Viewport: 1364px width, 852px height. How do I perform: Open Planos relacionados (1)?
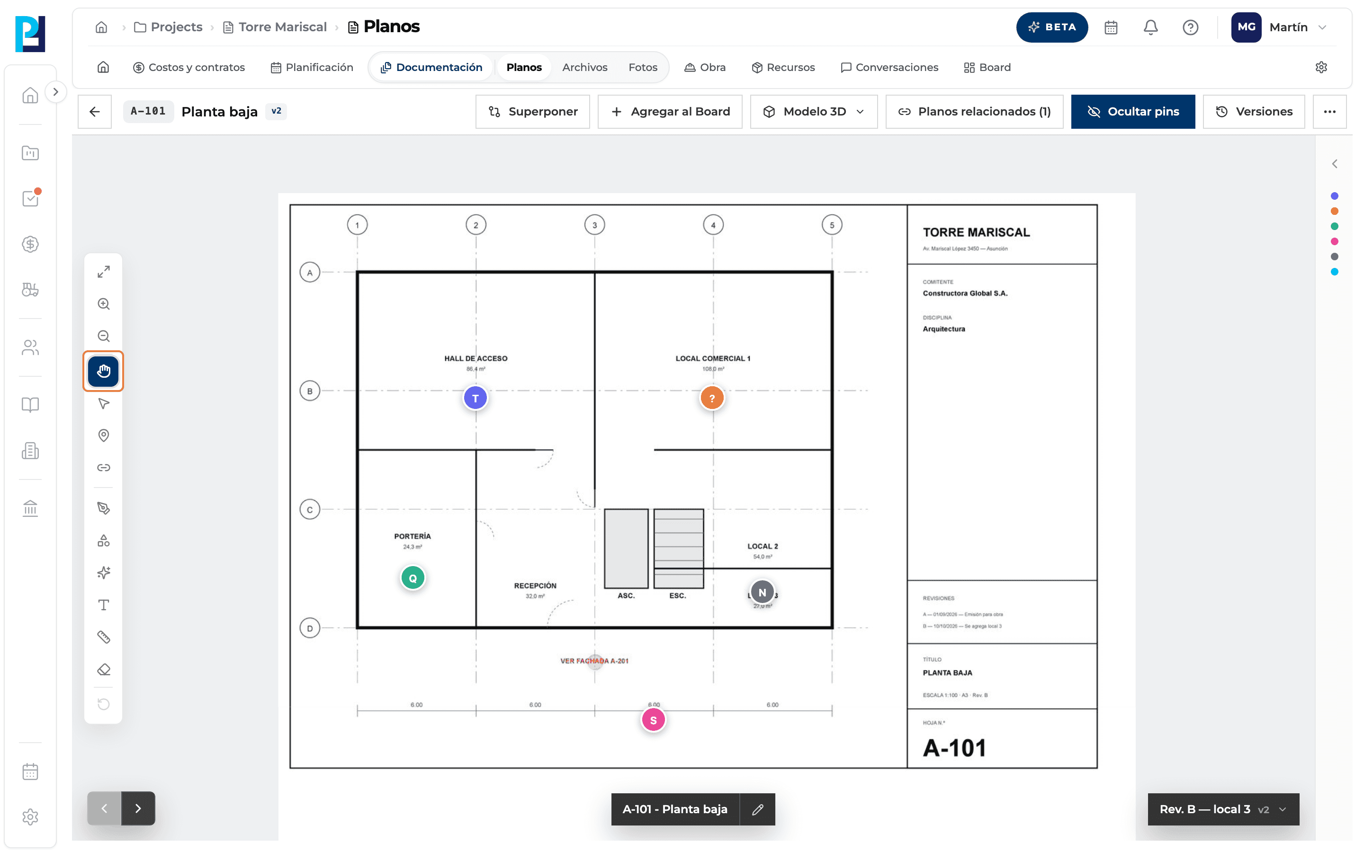974,112
